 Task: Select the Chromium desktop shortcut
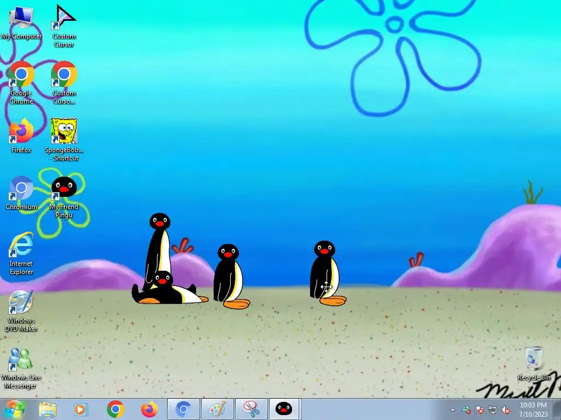coord(21,192)
